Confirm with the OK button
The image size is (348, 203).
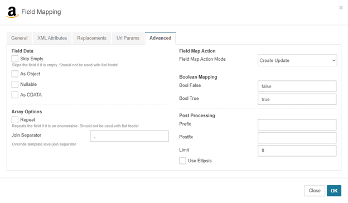point(334,191)
